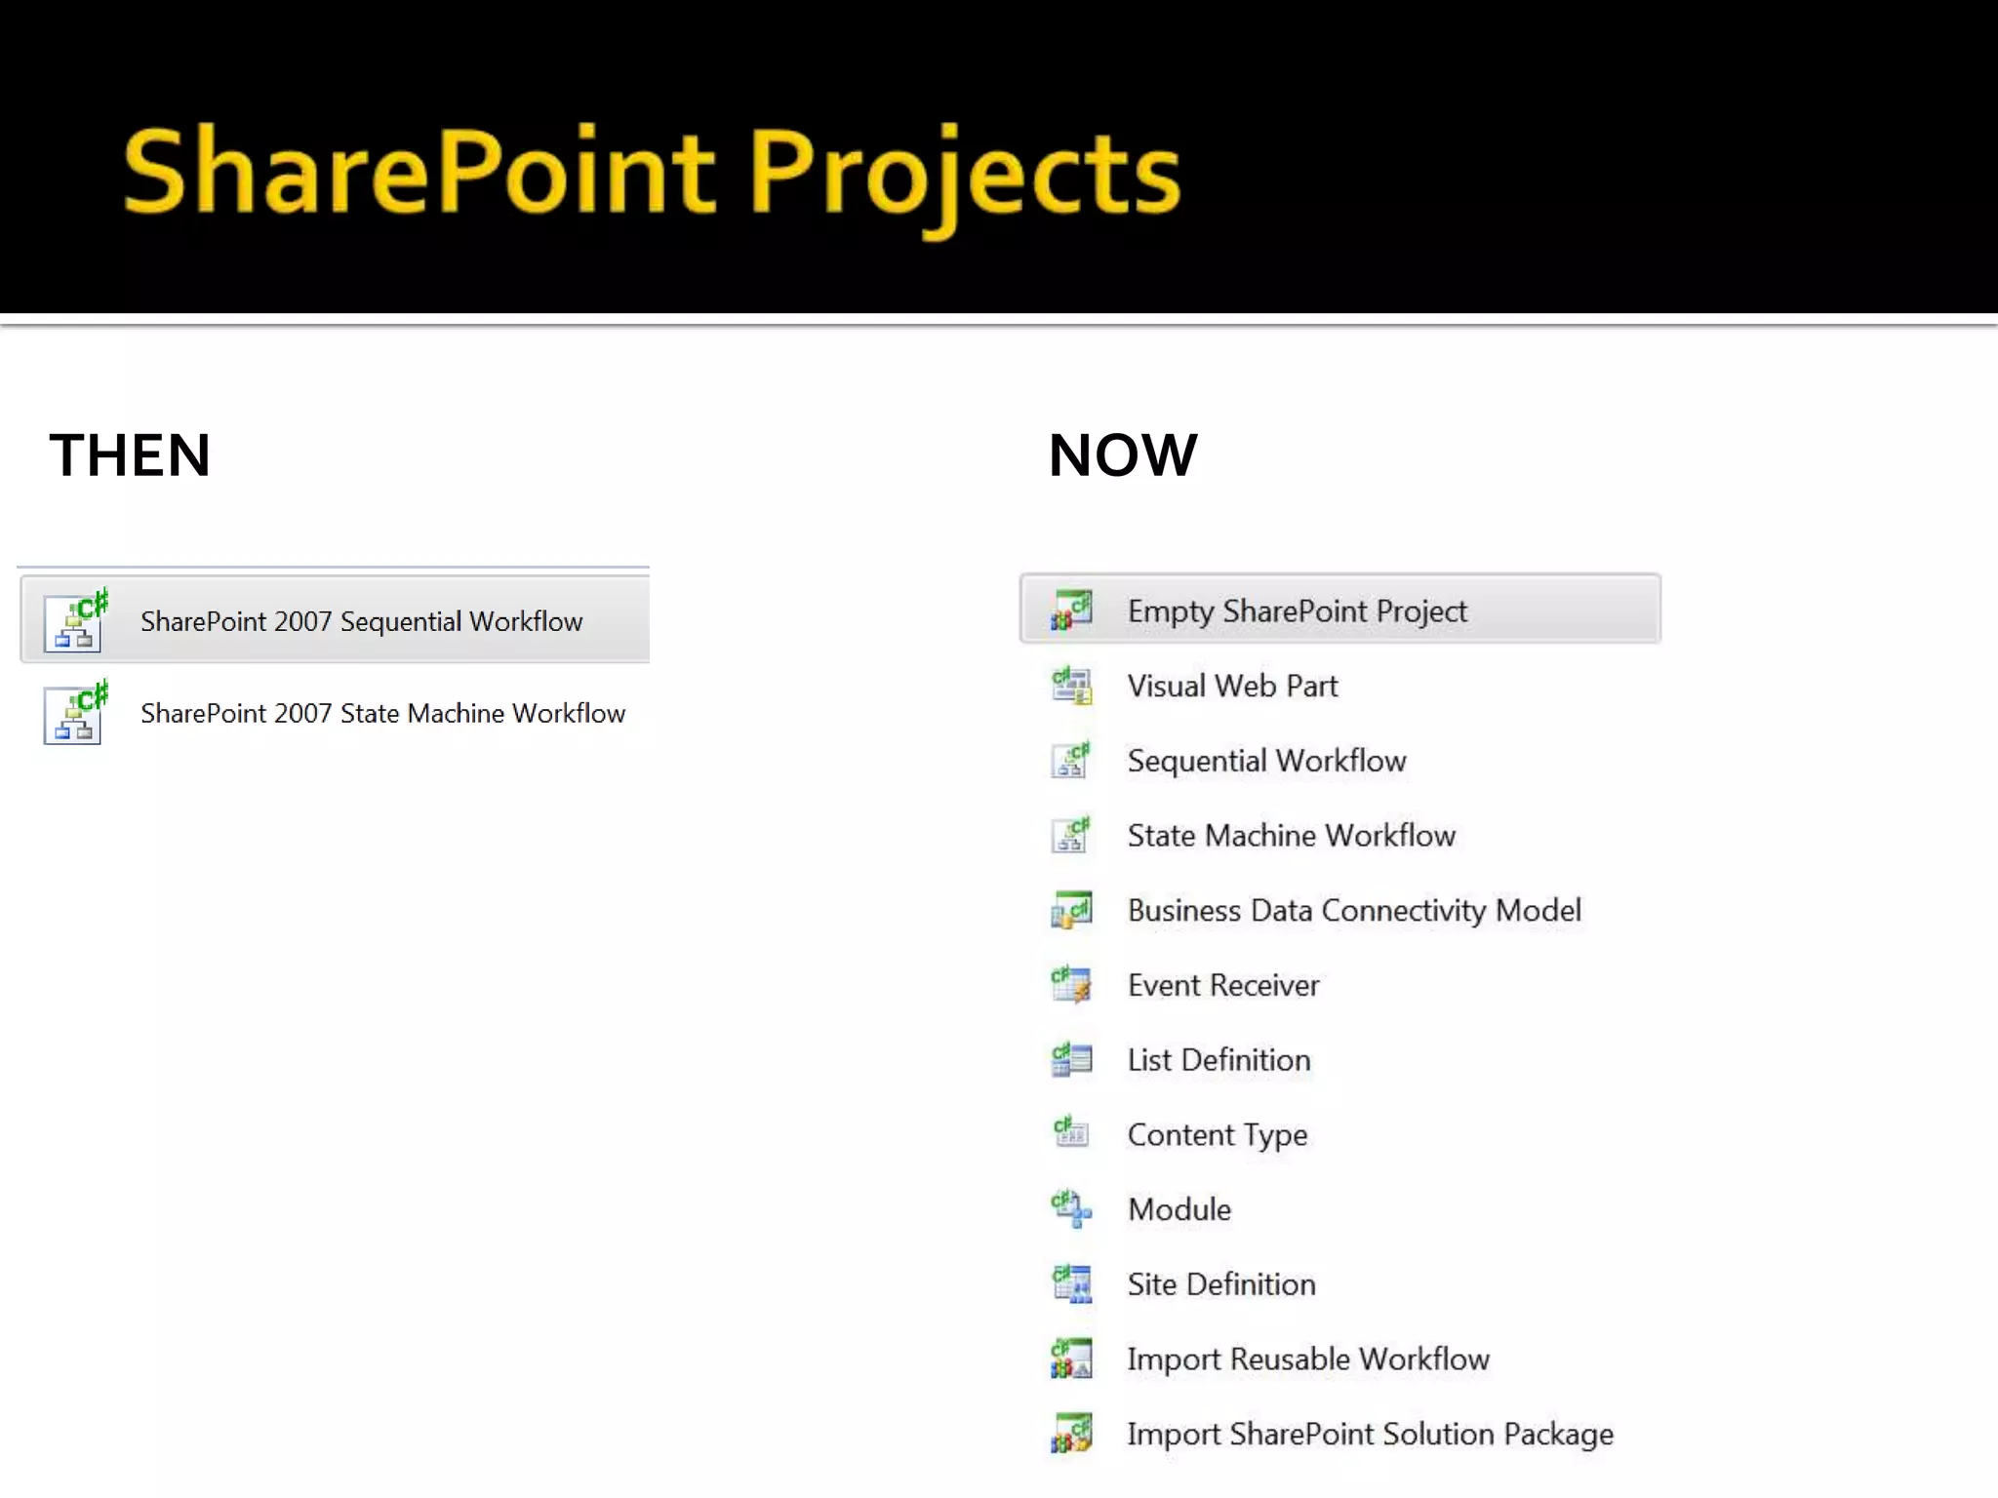Viewport: 1998px width, 1498px height.
Task: Click the Visual Web Part icon
Action: click(x=1071, y=686)
